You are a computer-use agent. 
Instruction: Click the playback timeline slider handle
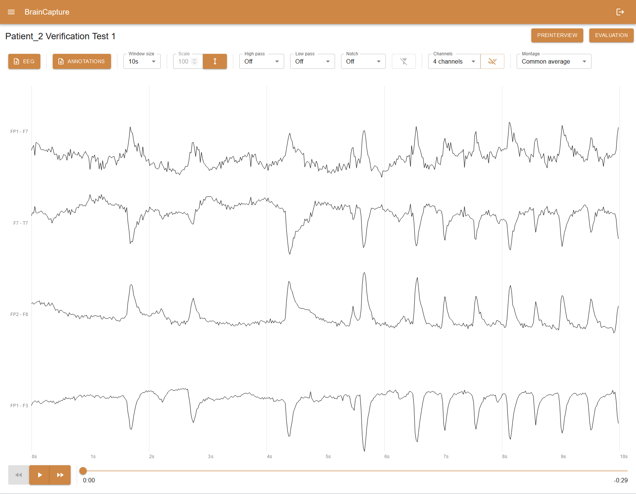coord(83,471)
